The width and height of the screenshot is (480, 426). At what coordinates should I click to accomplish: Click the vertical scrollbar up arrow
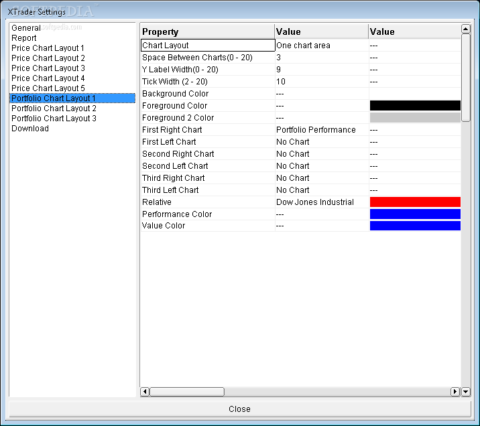tap(466, 29)
